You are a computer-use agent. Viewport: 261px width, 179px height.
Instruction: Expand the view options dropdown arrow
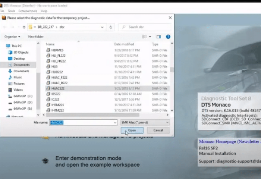(x=150, y=37)
